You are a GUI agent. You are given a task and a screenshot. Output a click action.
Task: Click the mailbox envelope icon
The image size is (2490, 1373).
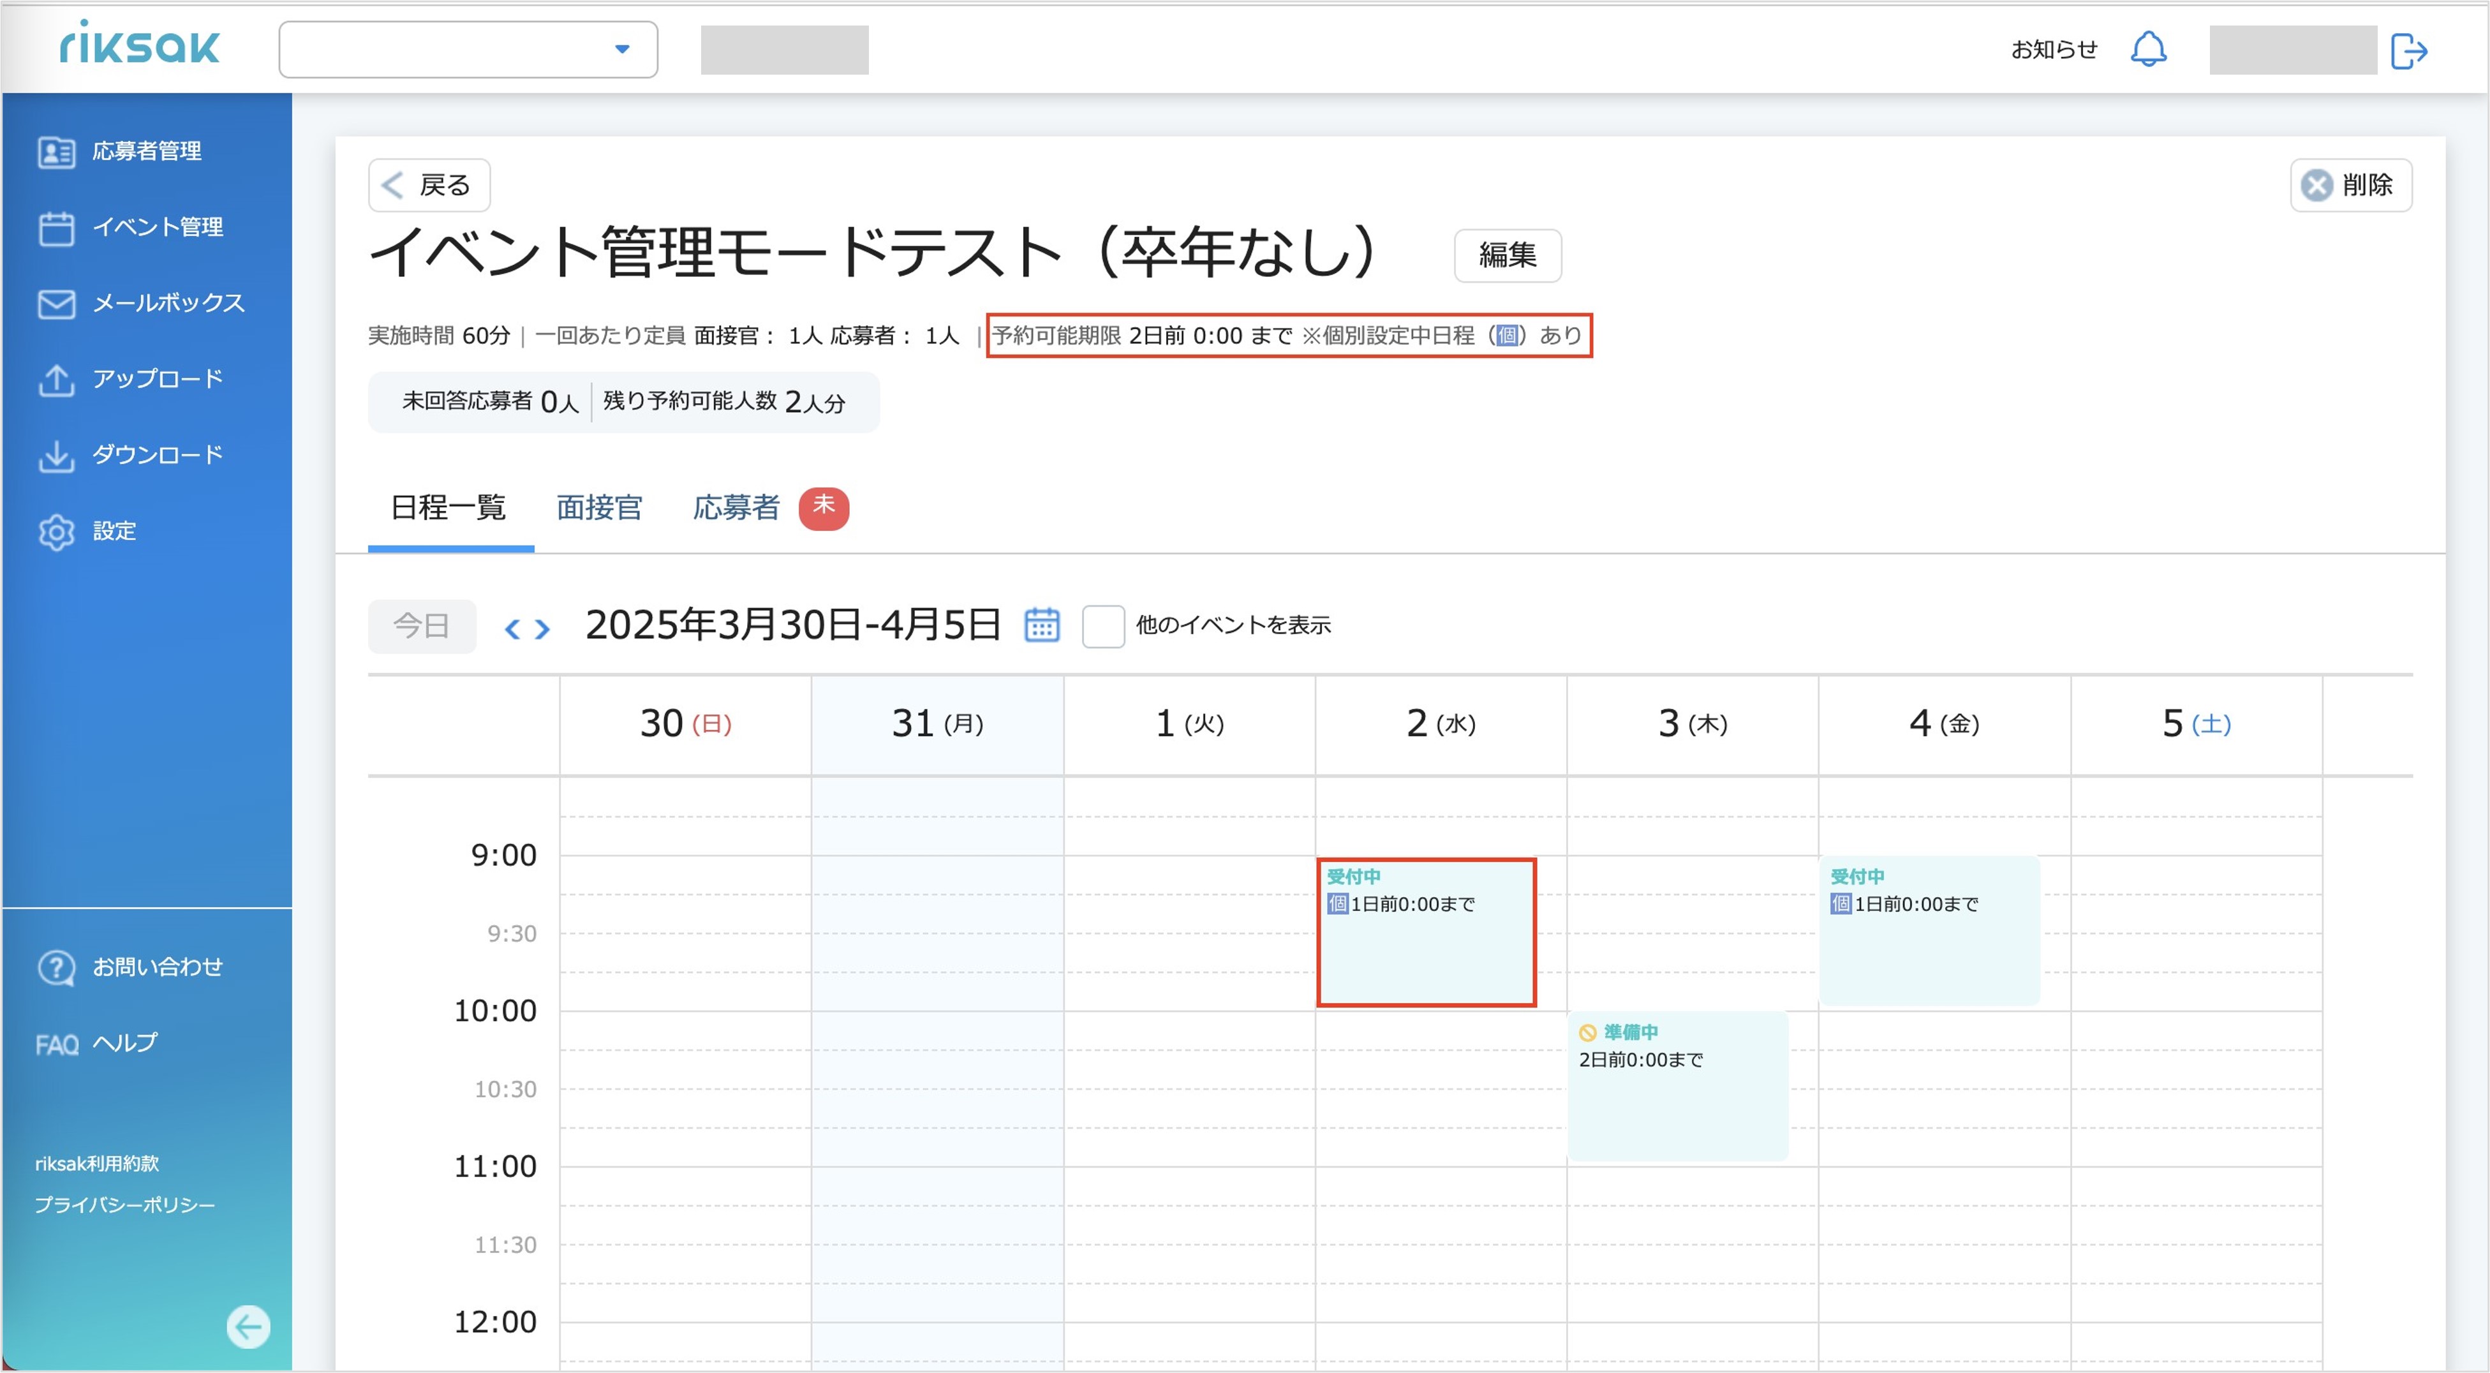click(56, 304)
